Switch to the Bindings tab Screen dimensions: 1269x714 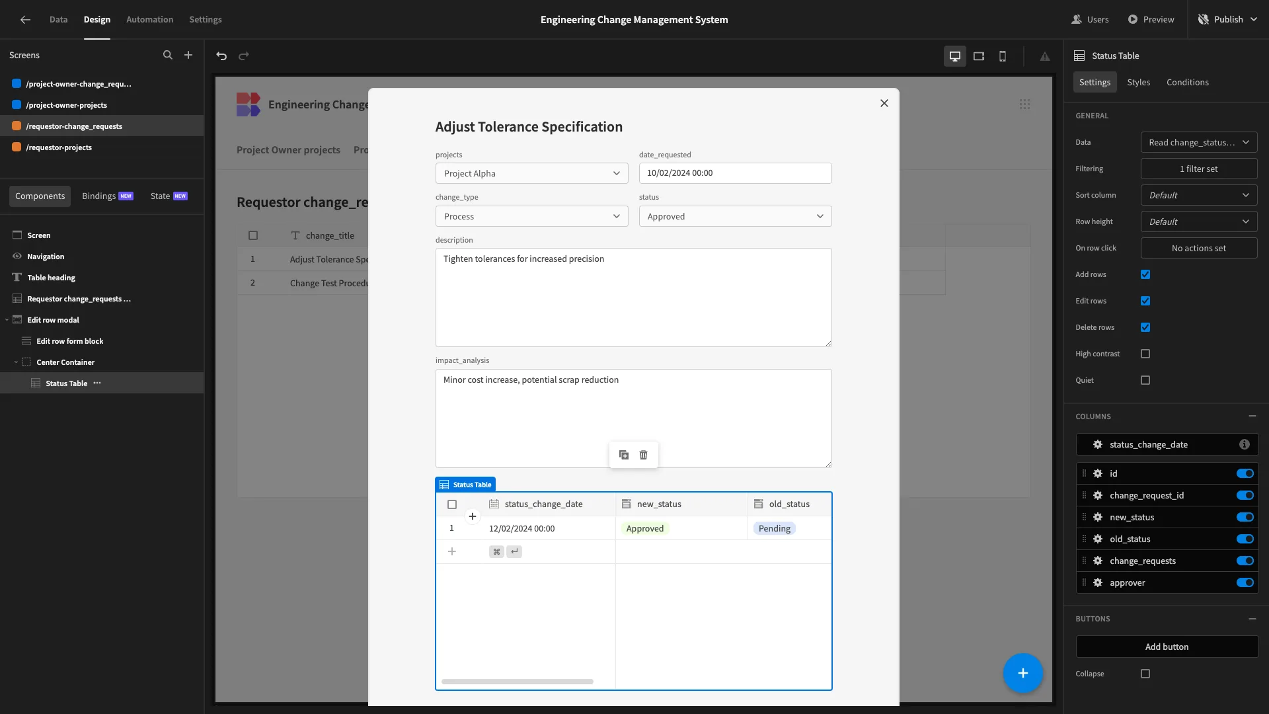107,196
